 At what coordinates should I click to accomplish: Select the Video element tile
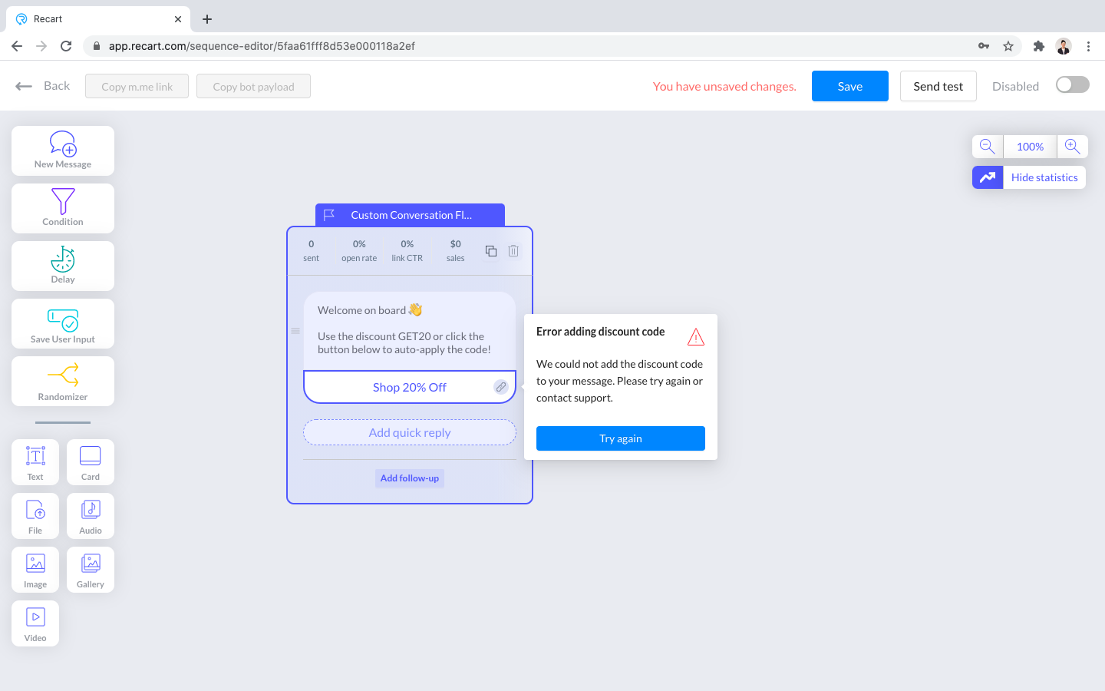[35, 623]
